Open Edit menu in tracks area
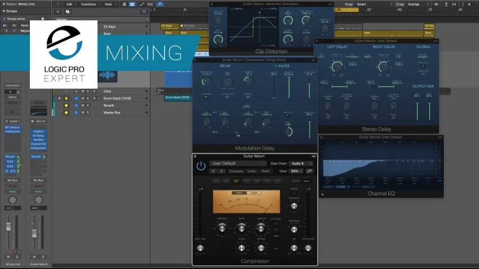This screenshot has height=269, width=479. tap(72, 5)
